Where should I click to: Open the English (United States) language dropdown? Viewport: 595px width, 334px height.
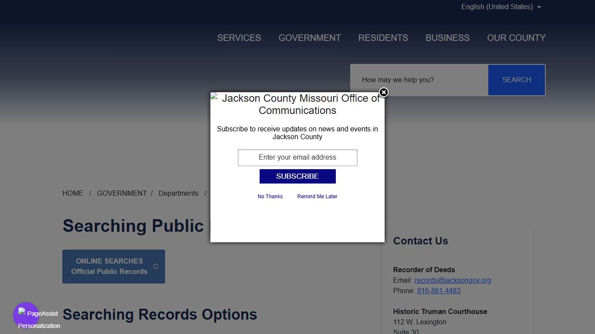pos(497,7)
